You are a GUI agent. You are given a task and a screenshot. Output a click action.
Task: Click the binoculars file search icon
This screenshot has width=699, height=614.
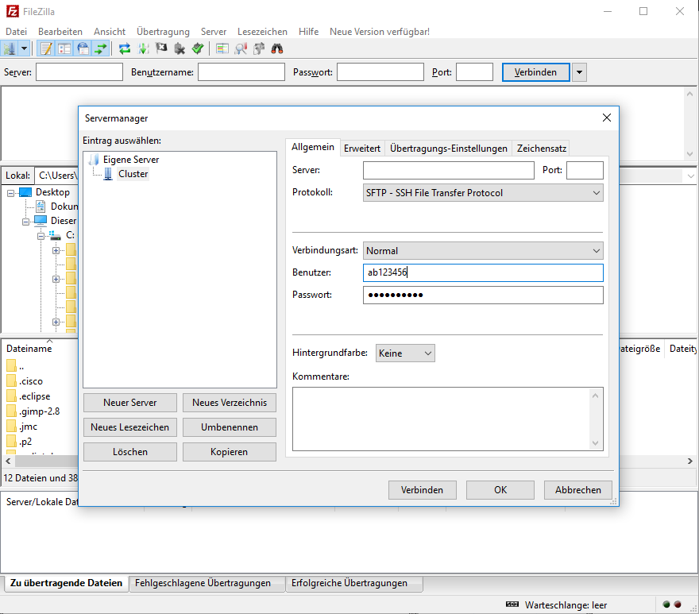(277, 48)
